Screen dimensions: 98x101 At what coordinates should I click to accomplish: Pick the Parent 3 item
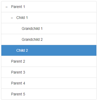(x=49, y=72)
